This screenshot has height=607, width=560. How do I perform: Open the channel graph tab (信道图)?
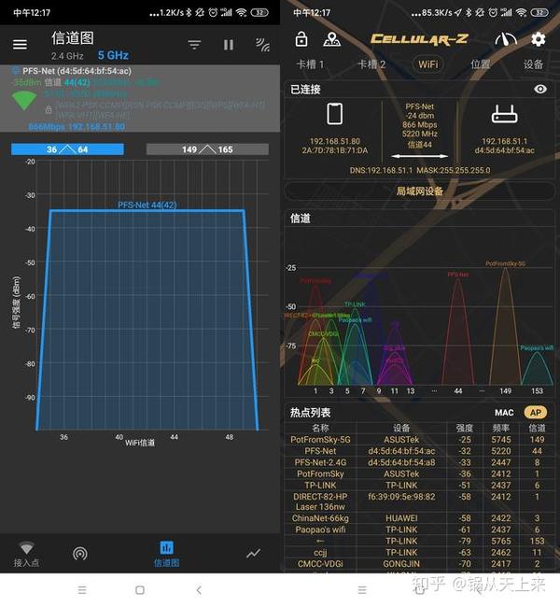[x=166, y=554]
